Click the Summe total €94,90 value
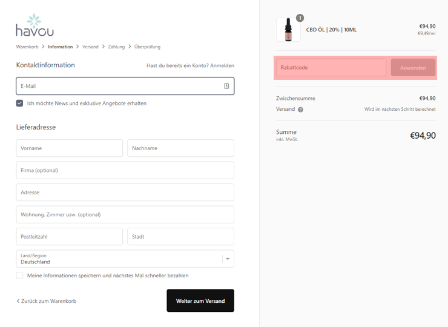This screenshot has height=327, width=448. 423,136
